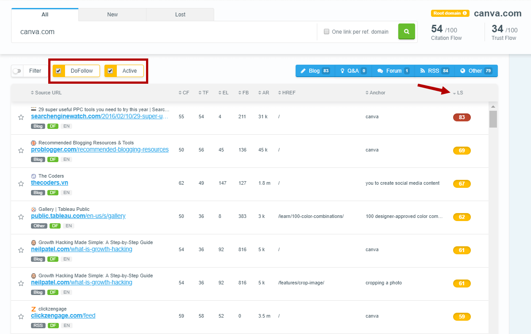Filter by Q&A link type
The width and height of the screenshot is (531, 334).
[353, 71]
